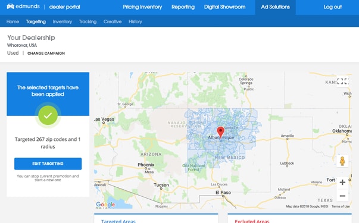Click the green checkmark success icon

[x=48, y=115]
